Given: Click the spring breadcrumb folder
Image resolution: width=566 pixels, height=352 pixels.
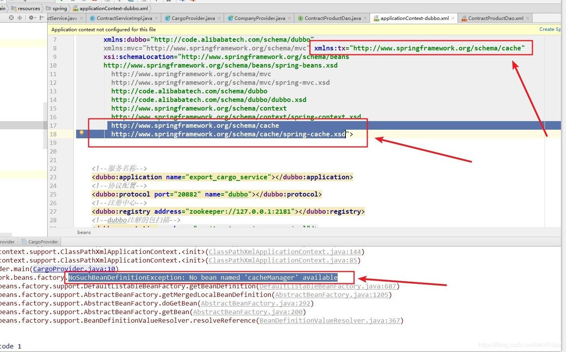Looking at the screenshot, I should point(57,8).
